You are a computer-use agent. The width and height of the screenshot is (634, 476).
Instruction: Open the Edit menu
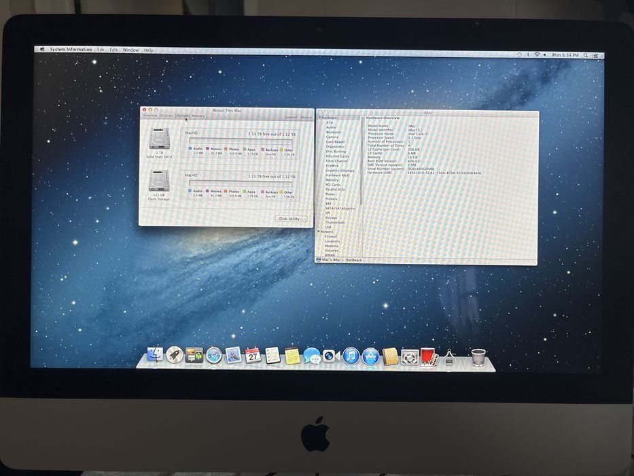point(113,50)
